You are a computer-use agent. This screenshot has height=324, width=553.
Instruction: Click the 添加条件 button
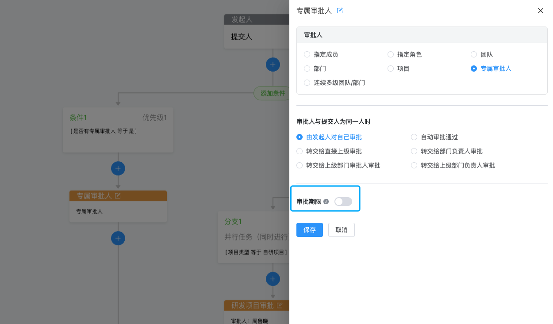(x=272, y=93)
